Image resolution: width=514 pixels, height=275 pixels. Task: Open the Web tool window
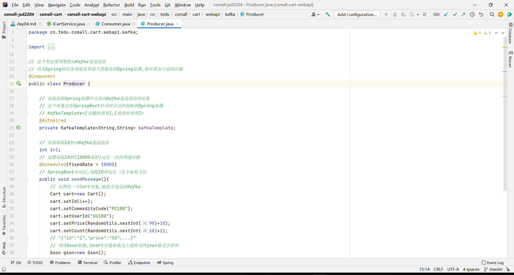coord(4,248)
